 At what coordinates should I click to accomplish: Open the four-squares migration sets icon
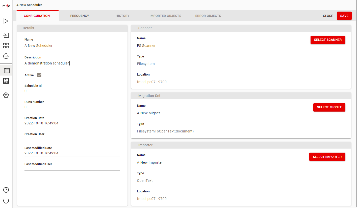point(6,46)
